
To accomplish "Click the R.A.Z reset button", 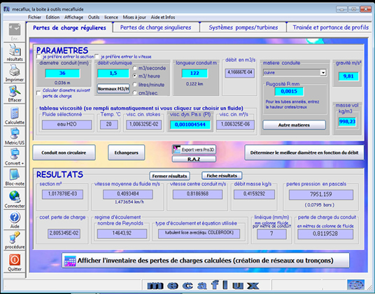I will (x=194, y=159).
